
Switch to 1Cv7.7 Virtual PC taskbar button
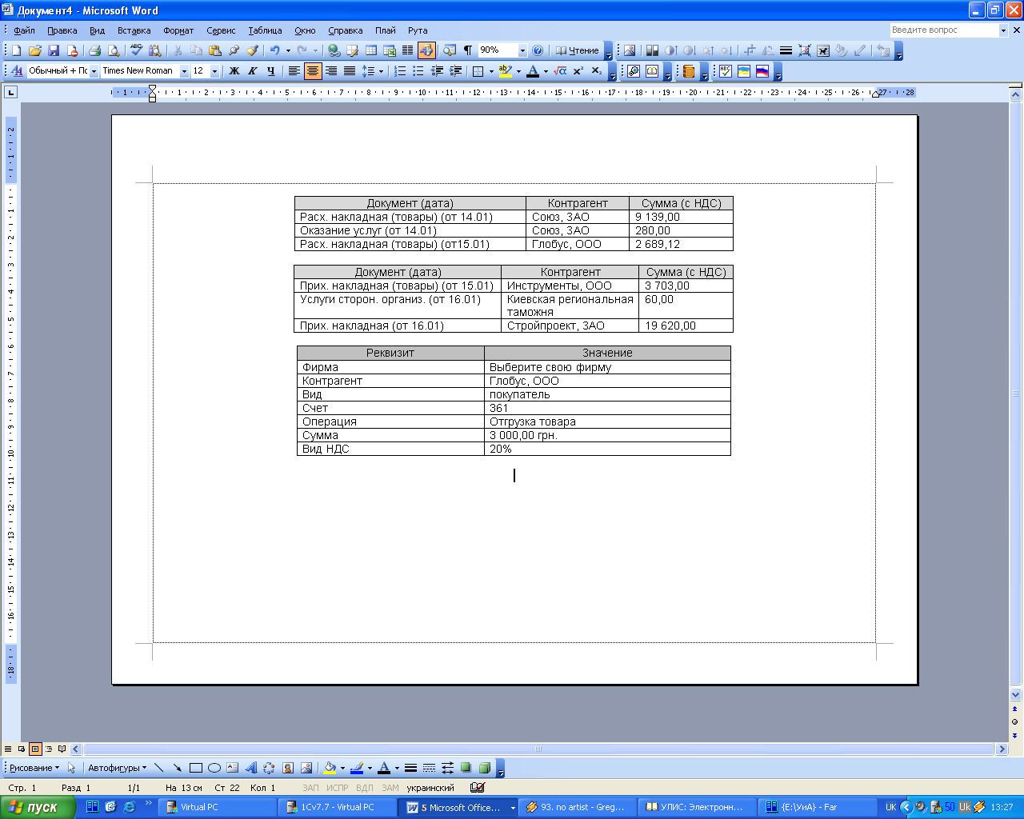pos(338,807)
